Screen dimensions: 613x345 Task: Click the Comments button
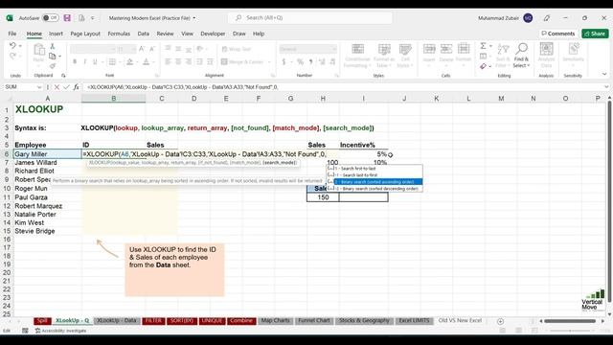(557, 34)
